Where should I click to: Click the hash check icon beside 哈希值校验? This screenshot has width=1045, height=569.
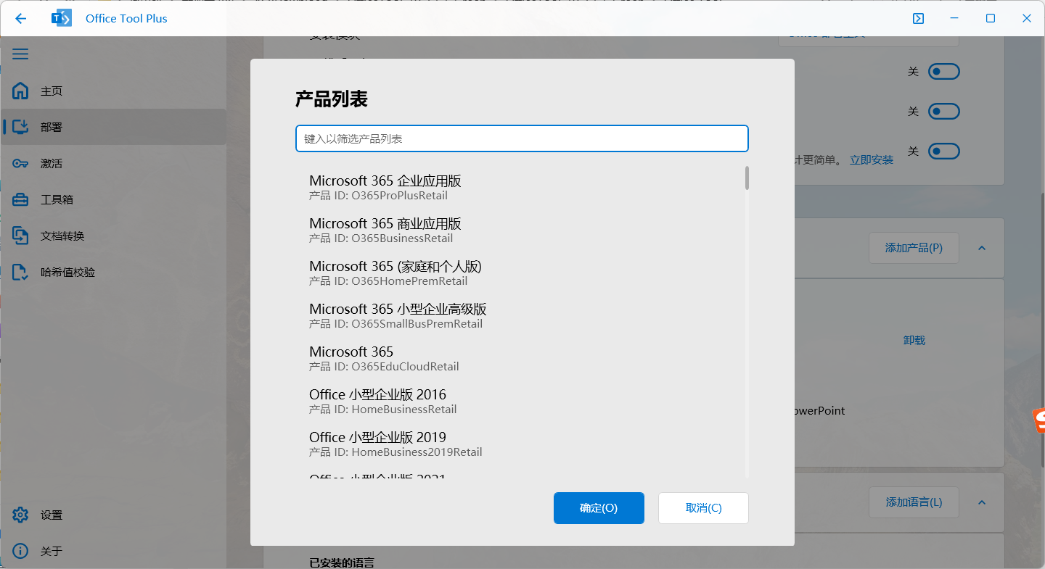coord(20,272)
